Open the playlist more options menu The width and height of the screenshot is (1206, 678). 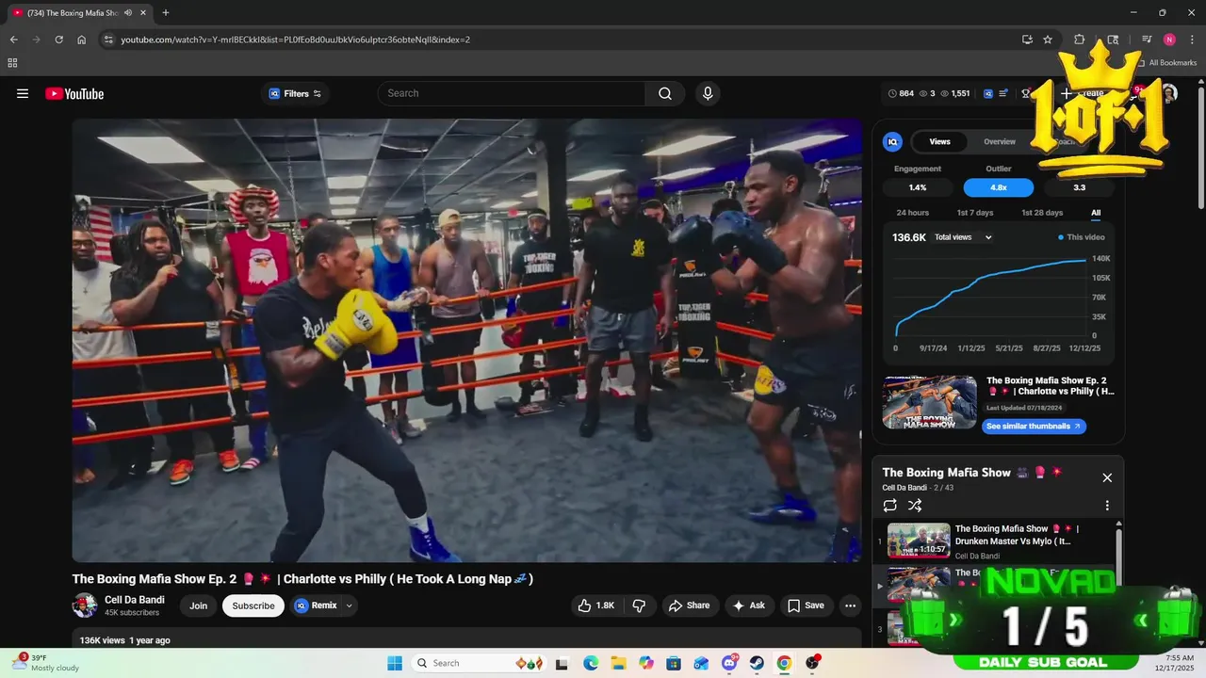coord(1107,506)
